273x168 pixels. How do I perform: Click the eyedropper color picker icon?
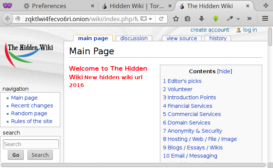[230, 19]
